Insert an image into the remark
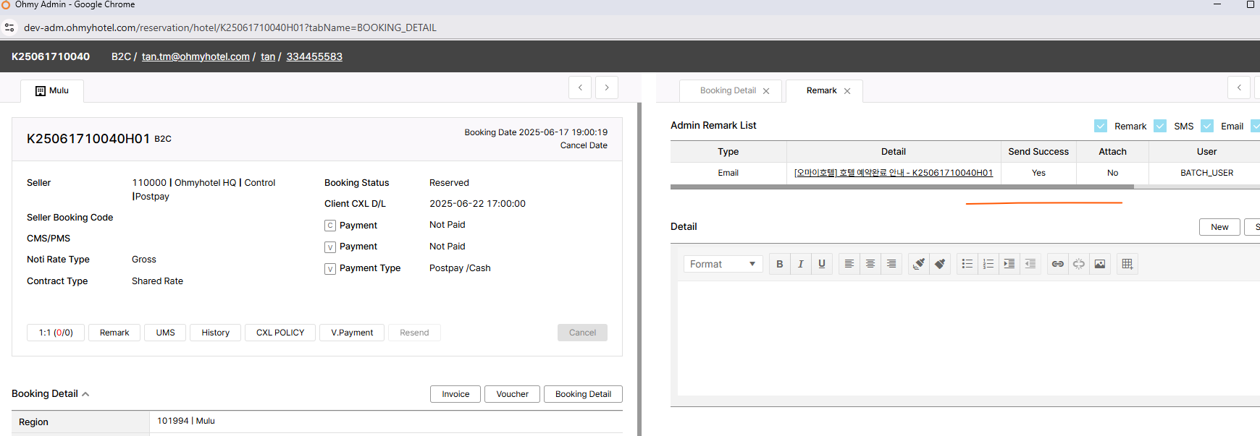The height and width of the screenshot is (436, 1260). pos(1099,264)
